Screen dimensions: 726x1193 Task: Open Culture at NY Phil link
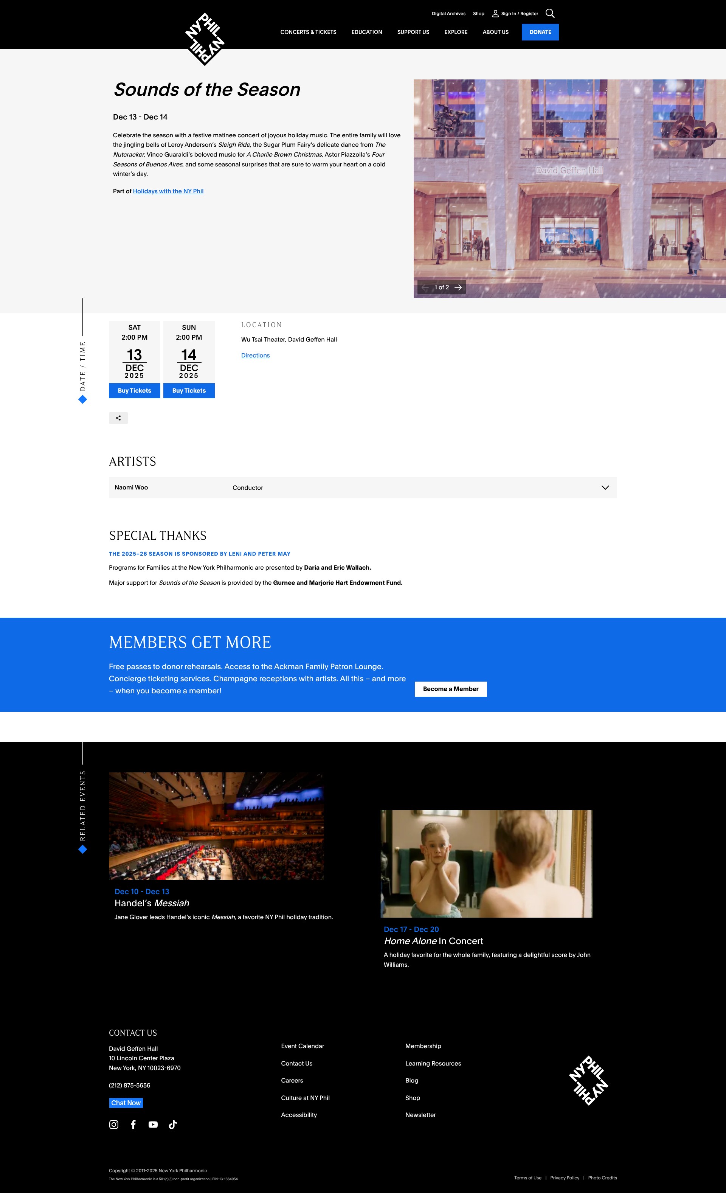[306, 1098]
